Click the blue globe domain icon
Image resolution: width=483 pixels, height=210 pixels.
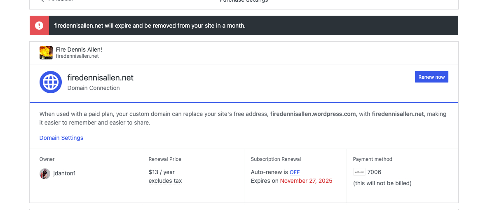pos(50,82)
